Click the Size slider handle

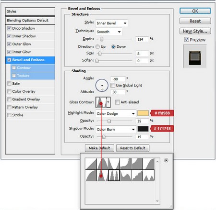(100, 54)
